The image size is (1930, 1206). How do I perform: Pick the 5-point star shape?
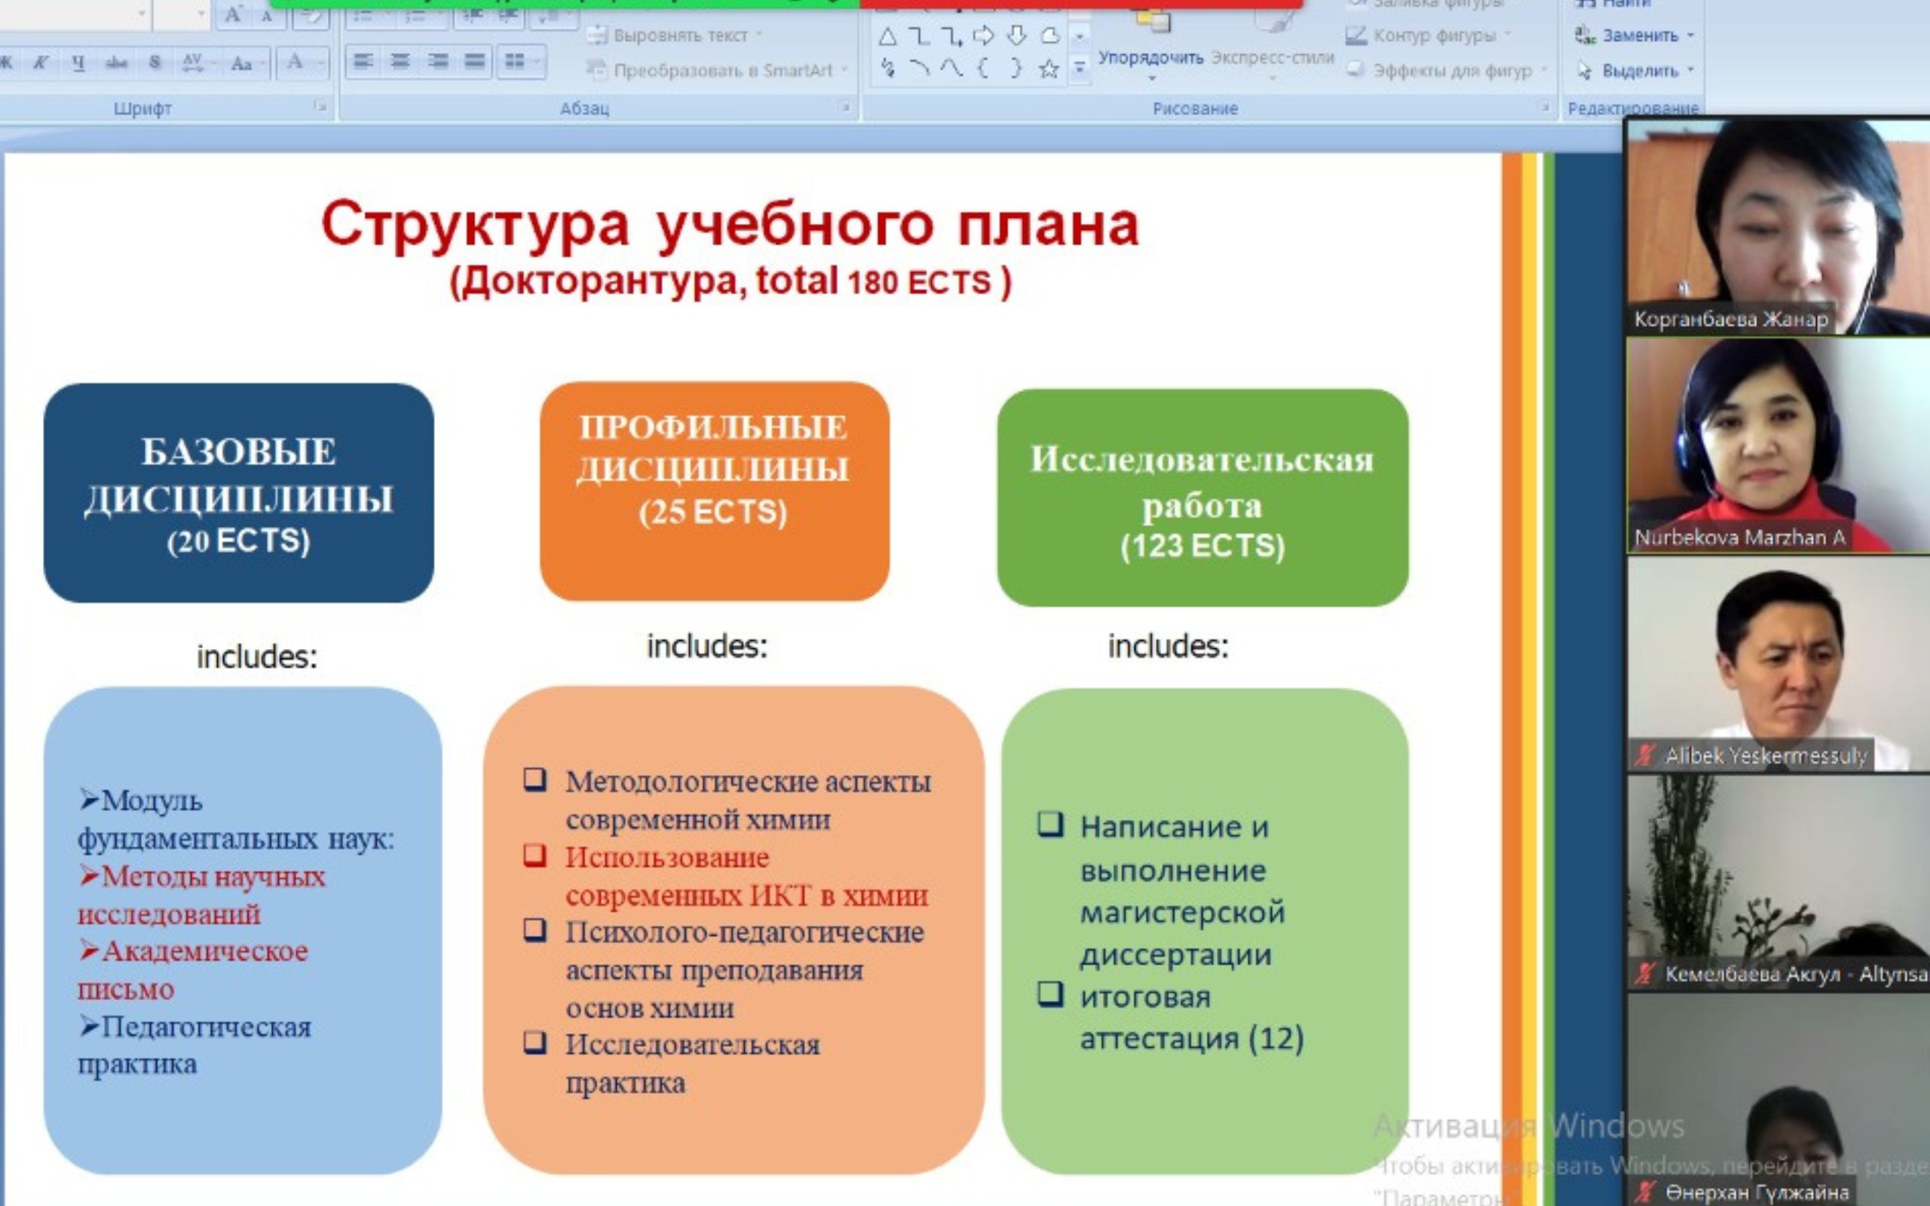[x=1049, y=69]
